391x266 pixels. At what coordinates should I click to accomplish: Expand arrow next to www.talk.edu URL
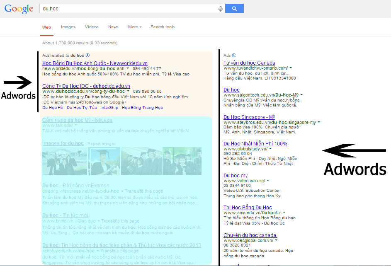tap(76, 125)
